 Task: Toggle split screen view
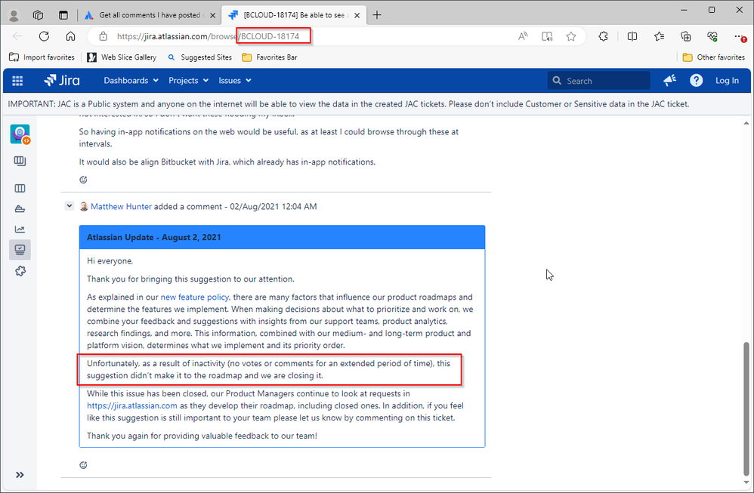tap(632, 36)
